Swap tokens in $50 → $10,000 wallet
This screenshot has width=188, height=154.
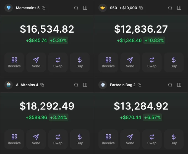point(152,62)
